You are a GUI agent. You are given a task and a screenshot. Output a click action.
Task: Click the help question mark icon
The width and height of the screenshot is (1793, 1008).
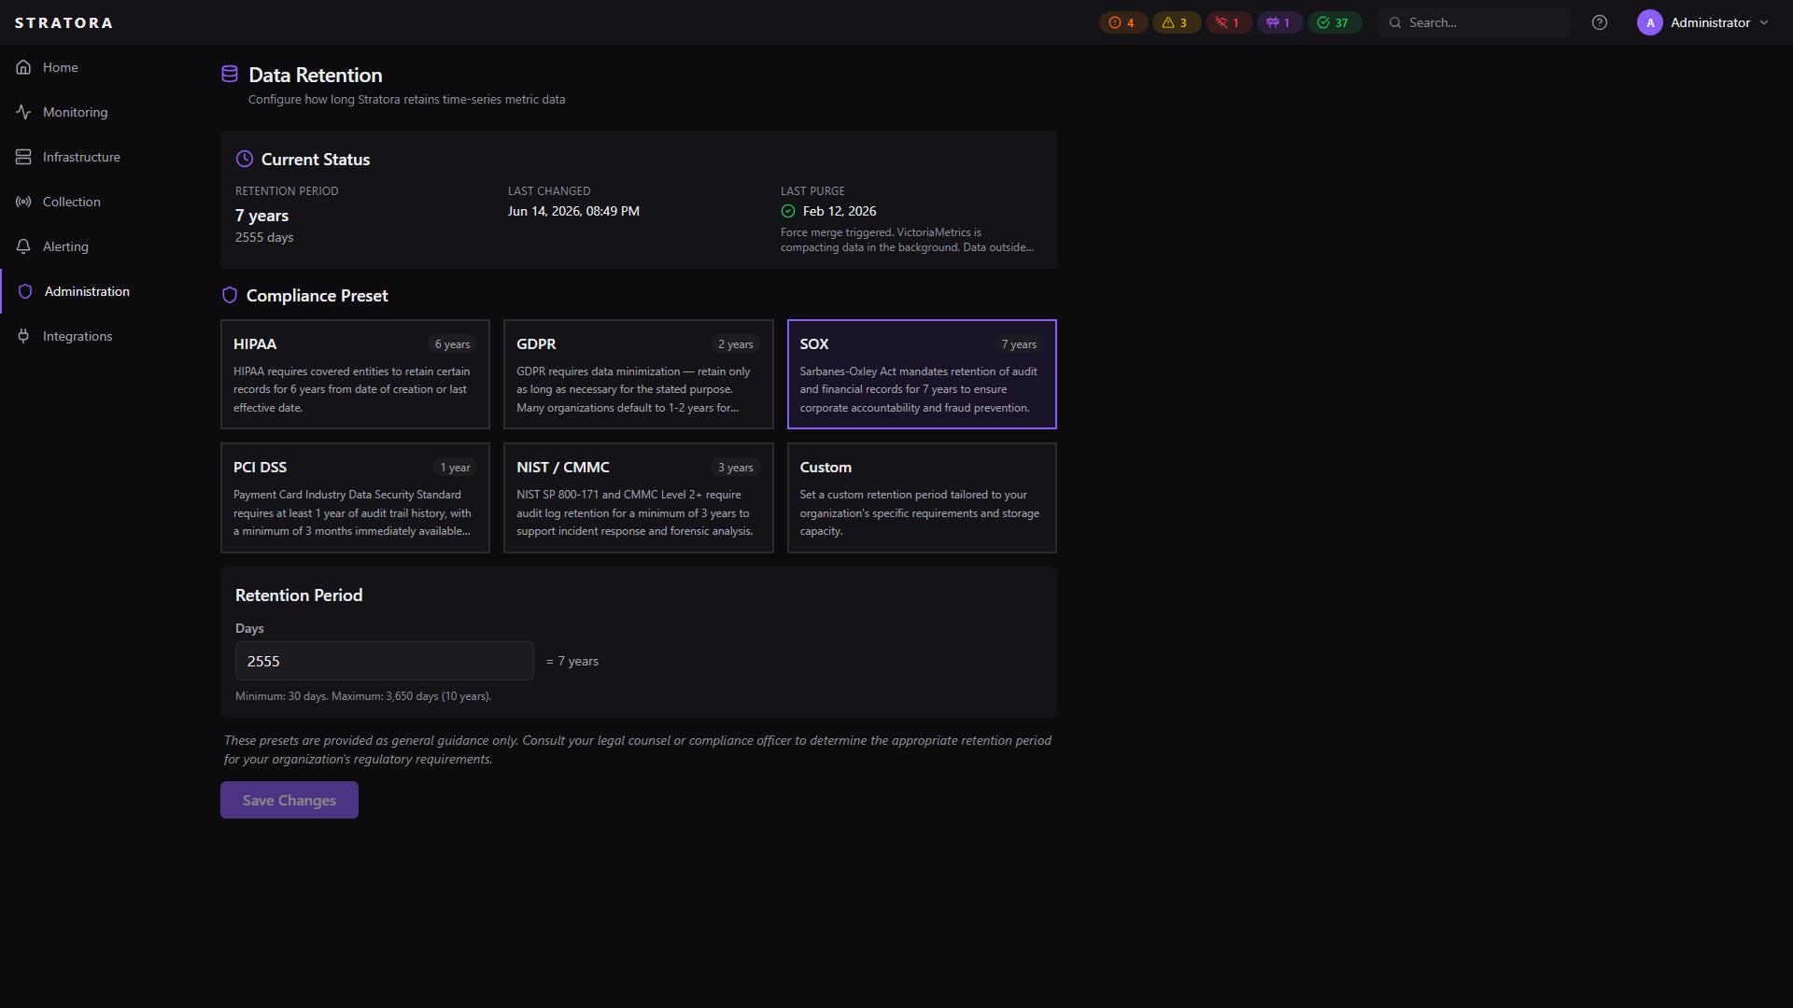click(x=1600, y=22)
